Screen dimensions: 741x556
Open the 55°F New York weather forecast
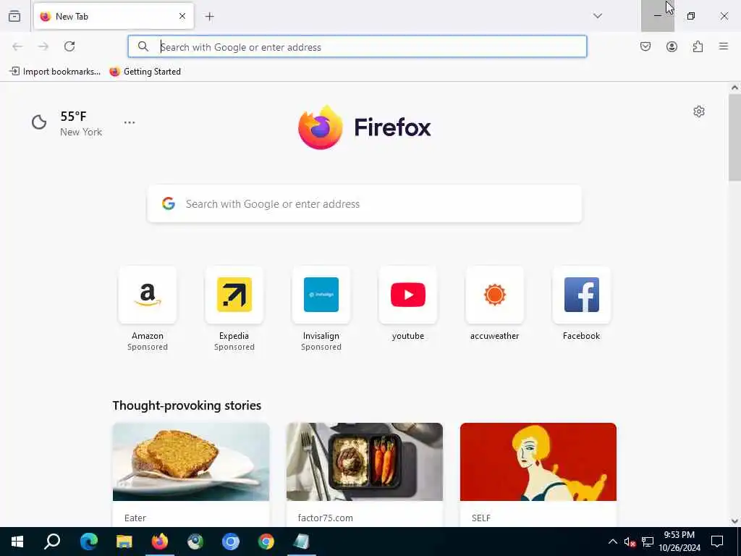tap(67, 123)
